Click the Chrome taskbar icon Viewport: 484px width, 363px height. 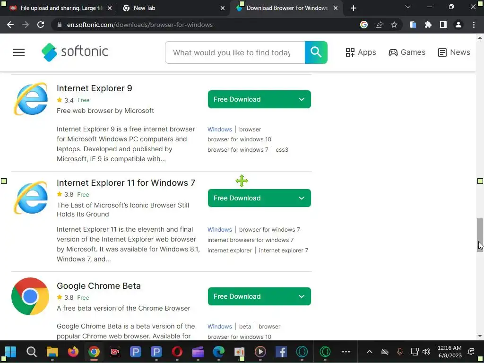coord(94,352)
